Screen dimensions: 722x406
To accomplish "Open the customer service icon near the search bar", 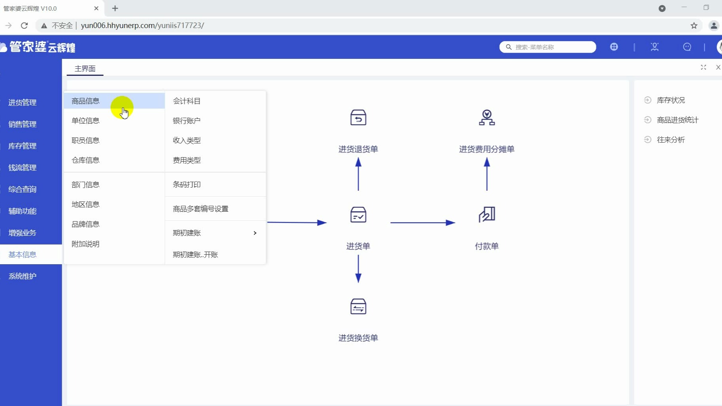I will tap(655, 47).
